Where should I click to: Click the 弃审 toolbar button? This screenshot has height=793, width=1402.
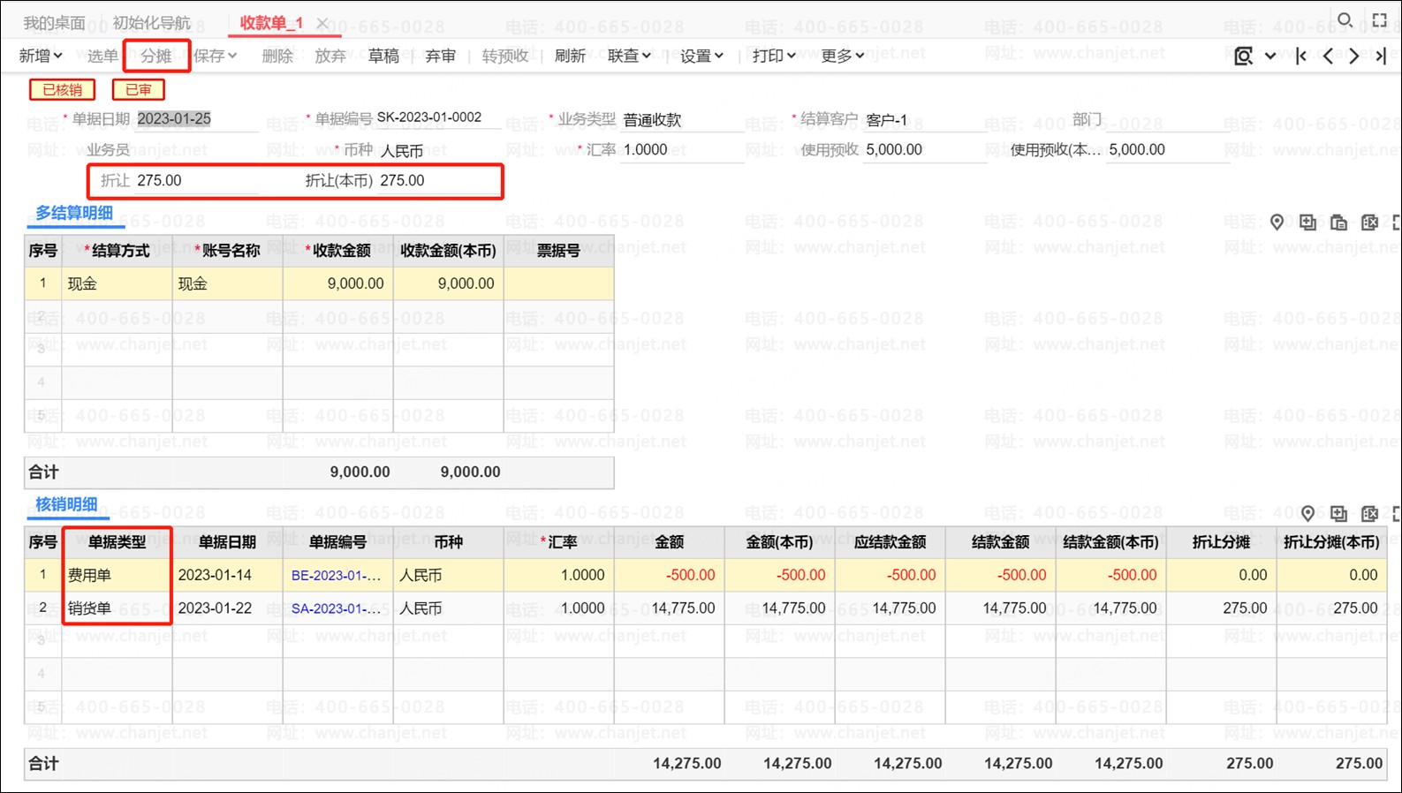pos(440,56)
